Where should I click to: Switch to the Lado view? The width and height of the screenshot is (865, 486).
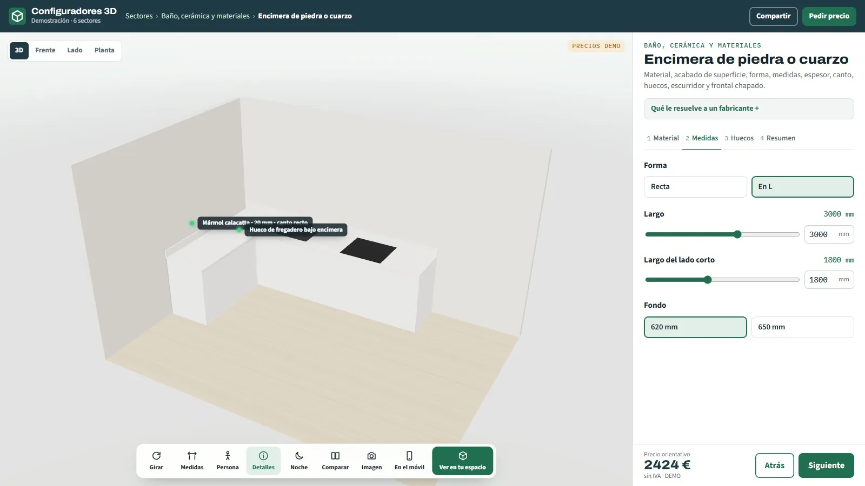point(75,50)
